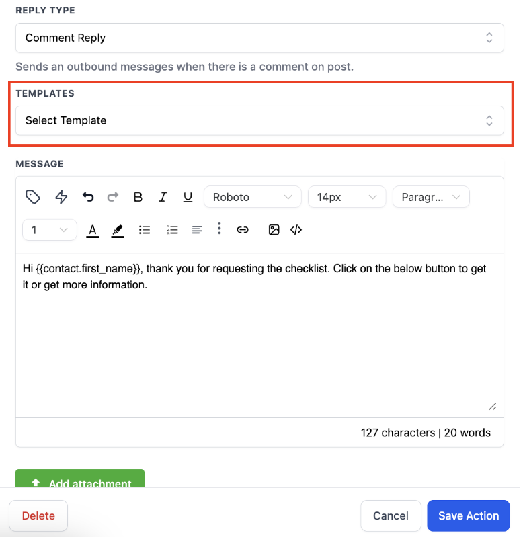Insert a numbered list
Screen dimensions: 523x537
pyautogui.click(x=172, y=230)
